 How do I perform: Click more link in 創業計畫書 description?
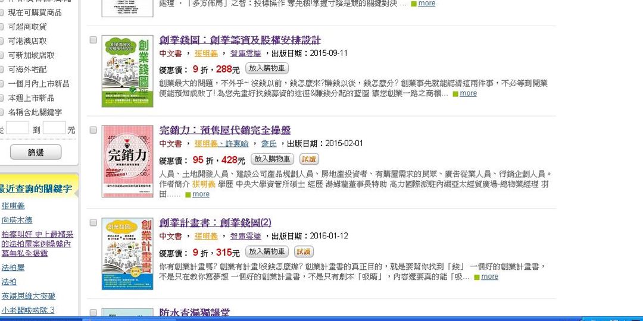click(x=489, y=276)
